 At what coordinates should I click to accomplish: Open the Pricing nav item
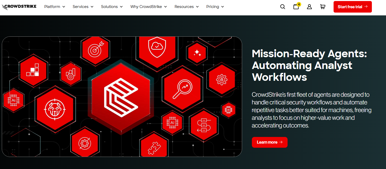pos(213,7)
